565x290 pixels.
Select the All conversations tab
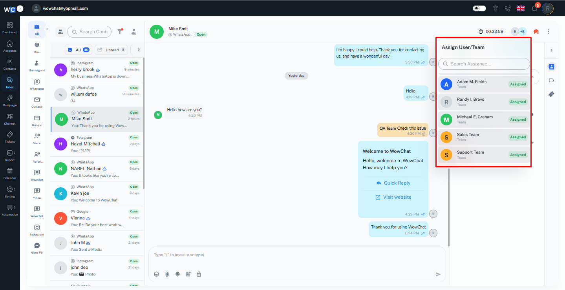point(79,50)
